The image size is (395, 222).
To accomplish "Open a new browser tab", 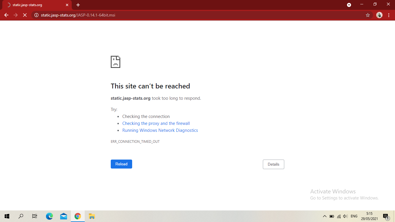I will (x=78, y=5).
